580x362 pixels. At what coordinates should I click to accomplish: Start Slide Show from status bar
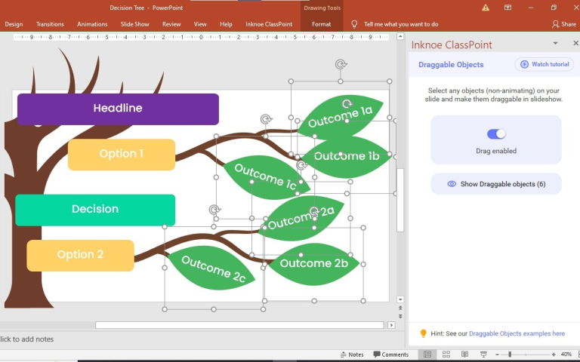(x=482, y=354)
